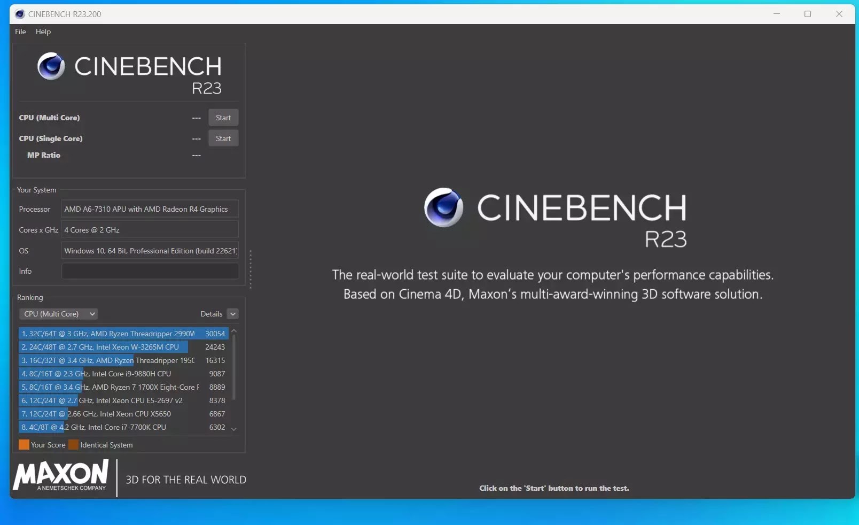Select ranking row 4 Intel Core i9-9880H
This screenshot has height=525, width=859.
click(123, 374)
